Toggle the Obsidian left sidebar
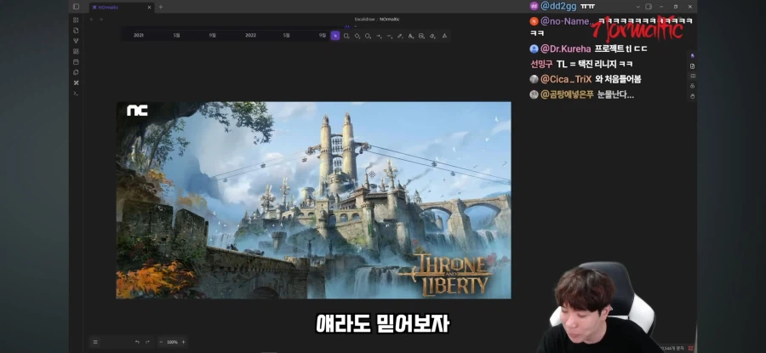Viewport: 766px width, 353px height. tap(76, 7)
